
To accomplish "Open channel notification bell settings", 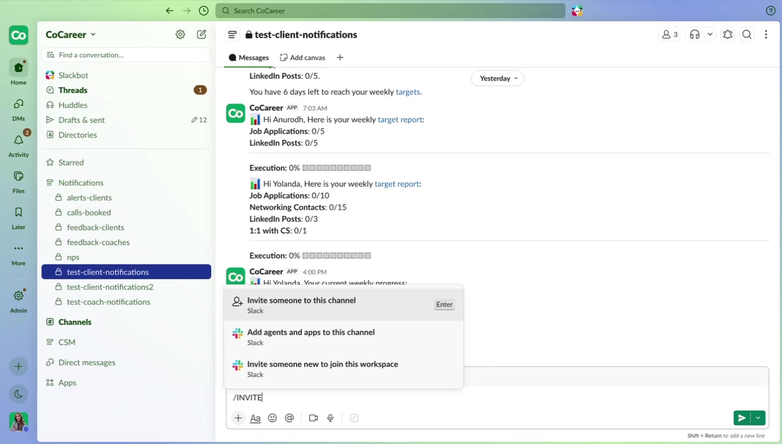I will [x=728, y=35].
